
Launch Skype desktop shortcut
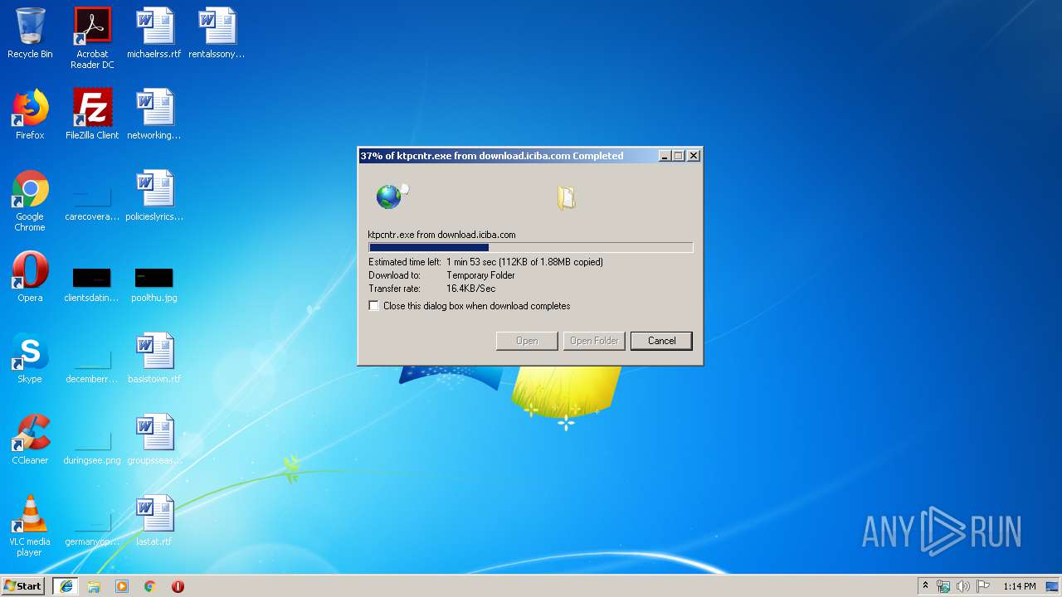pyautogui.click(x=30, y=358)
